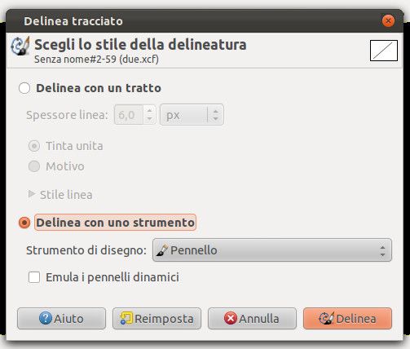
Task: Click the blue question mark Aiuto icon
Action: tap(46, 318)
